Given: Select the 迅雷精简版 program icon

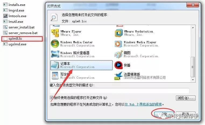Looking at the screenshot, I should click(x=118, y=76).
